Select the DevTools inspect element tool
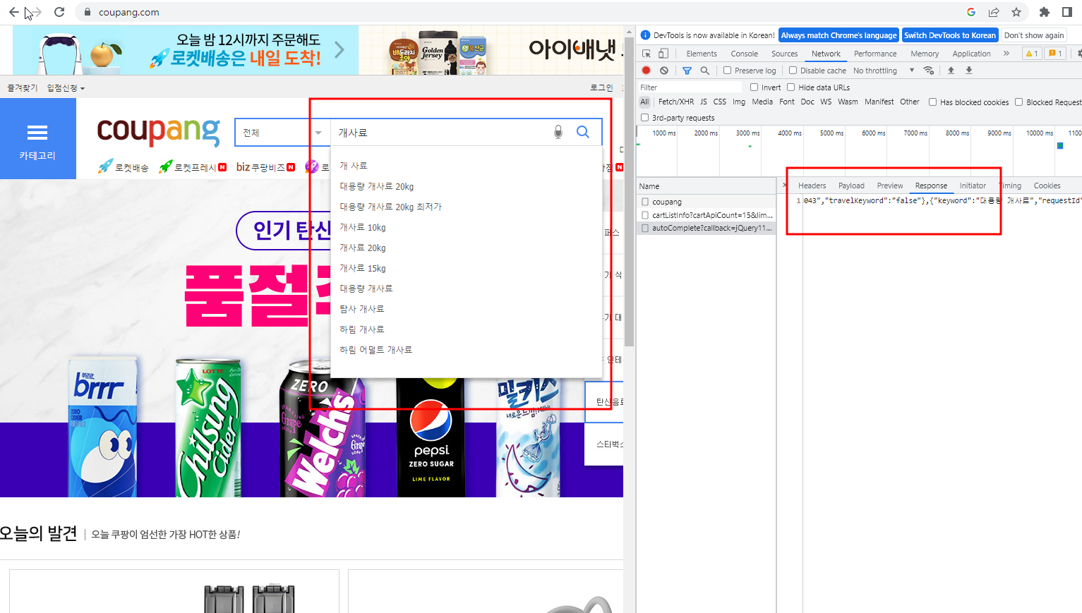This screenshot has height=613, width=1082. click(647, 54)
